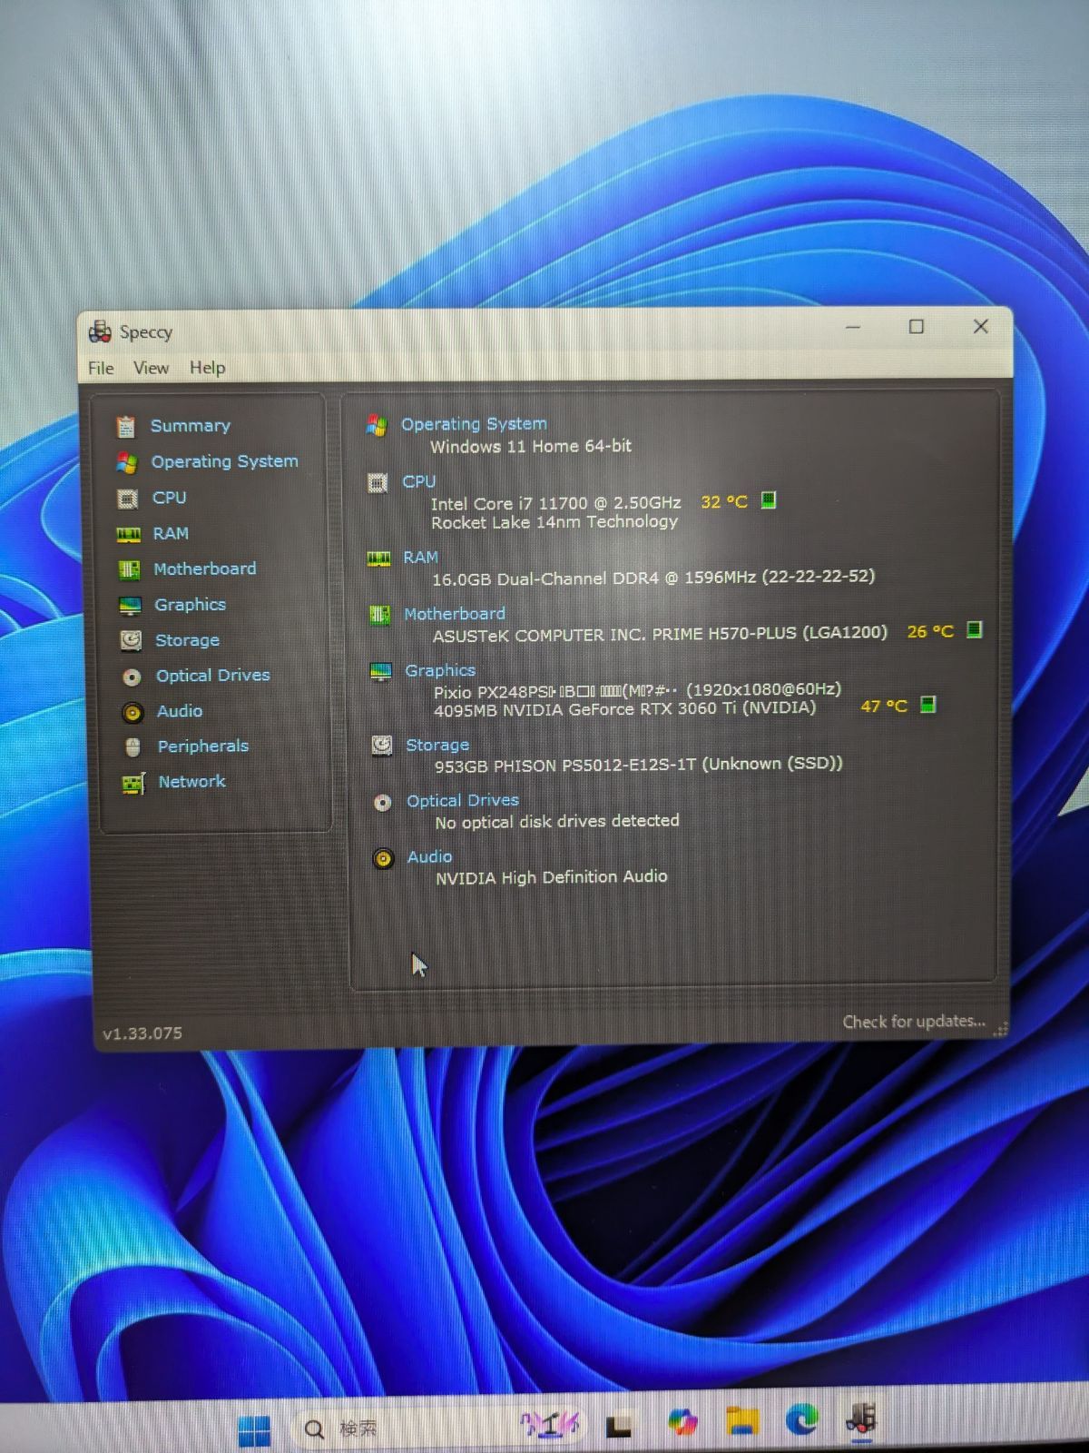Screen dimensions: 1089x1453
Task: Follow the Optical Drives heading link in summary
Action: [463, 800]
